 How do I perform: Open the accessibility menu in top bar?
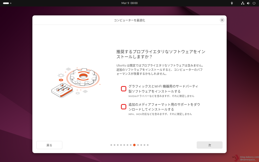pyautogui.click(x=232, y=3)
